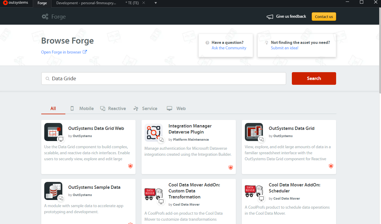381x224 pixels.
Task: Click Submit an idea link
Action: pos(284,48)
